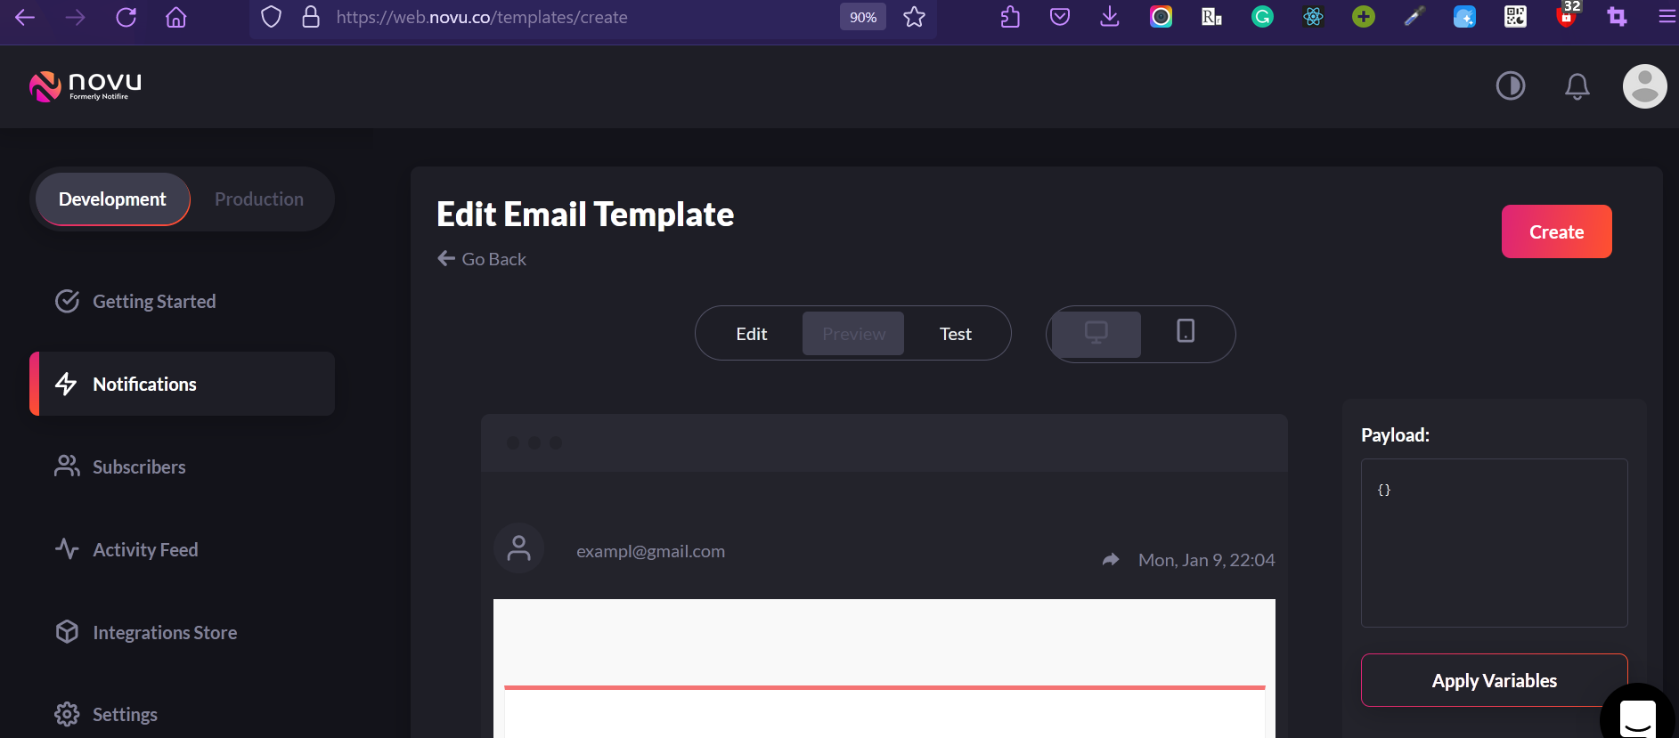Click the browser back arrow

pyautogui.click(x=25, y=17)
